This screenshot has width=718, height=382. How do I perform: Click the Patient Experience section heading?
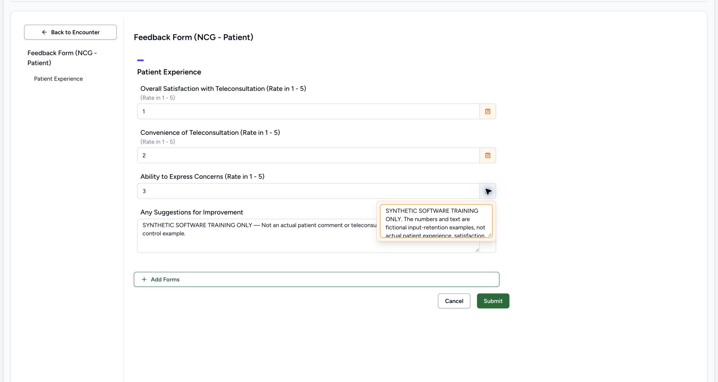[x=169, y=72]
